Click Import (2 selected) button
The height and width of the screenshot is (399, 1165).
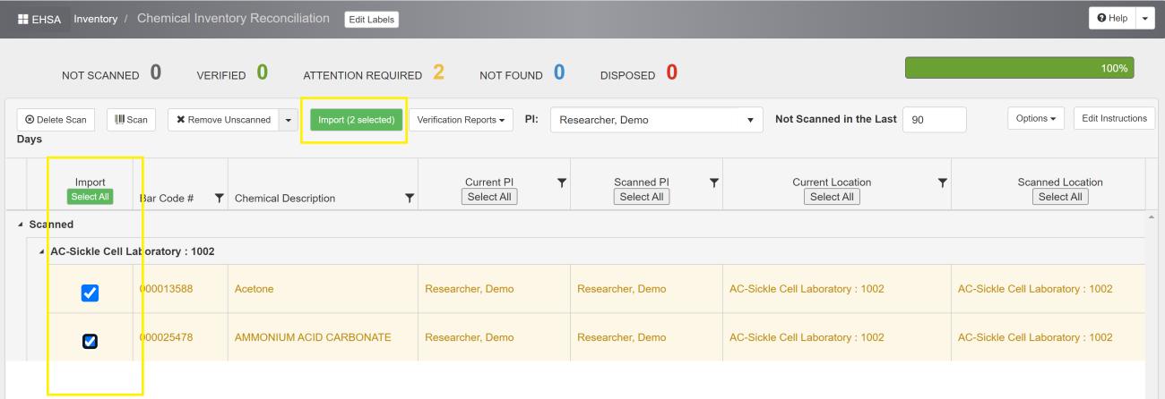(x=357, y=120)
